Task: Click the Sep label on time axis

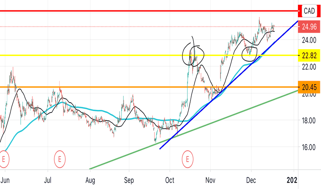Action: pos(129,180)
